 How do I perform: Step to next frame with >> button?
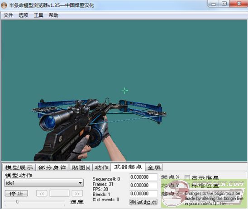click(77, 193)
